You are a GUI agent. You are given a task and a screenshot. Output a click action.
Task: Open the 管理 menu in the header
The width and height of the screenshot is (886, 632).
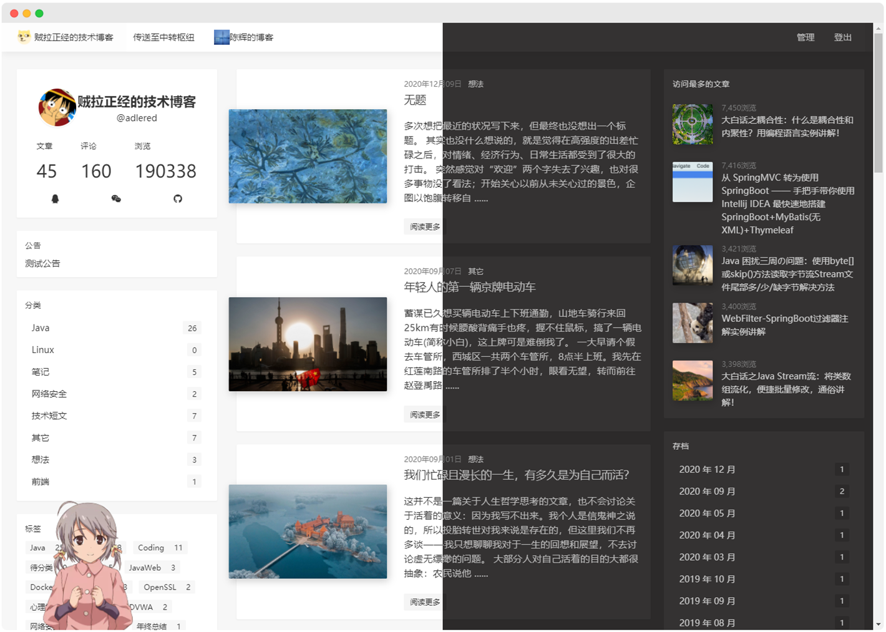coord(806,37)
